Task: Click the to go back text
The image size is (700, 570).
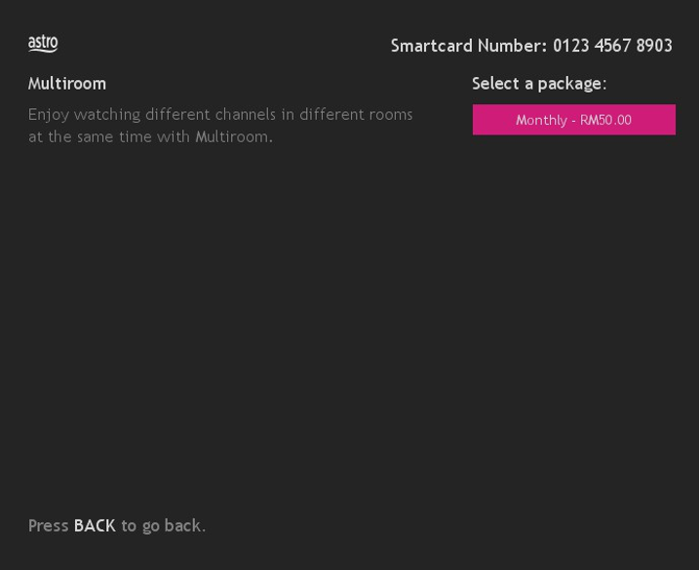Action: coord(164,526)
